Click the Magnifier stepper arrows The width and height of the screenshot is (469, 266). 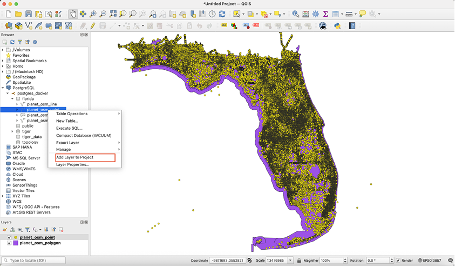pyautogui.click(x=345, y=260)
